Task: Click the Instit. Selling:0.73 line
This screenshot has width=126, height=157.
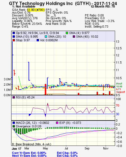Action: pyautogui.click(x=97, y=27)
